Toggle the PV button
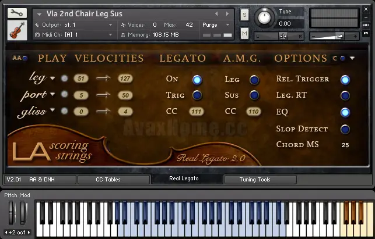This screenshot has height=239, width=375. click(366, 33)
